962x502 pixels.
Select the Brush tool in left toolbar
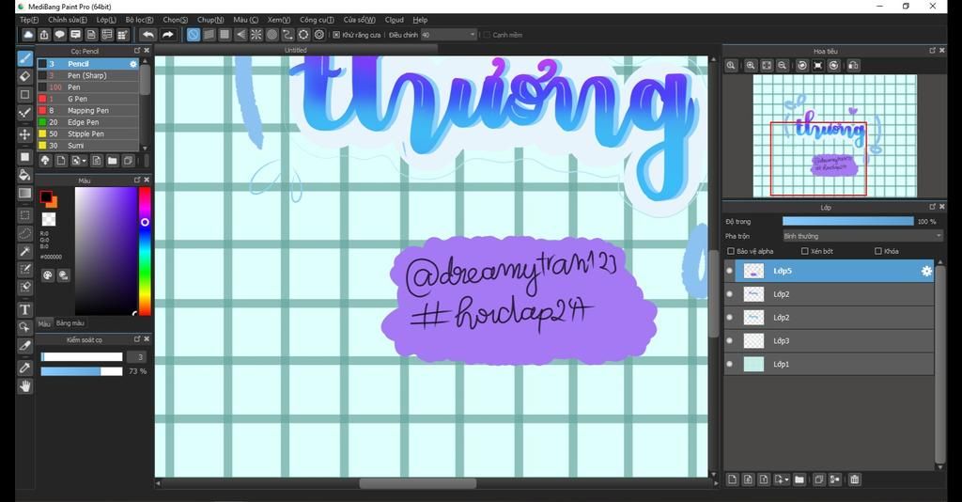click(x=24, y=58)
